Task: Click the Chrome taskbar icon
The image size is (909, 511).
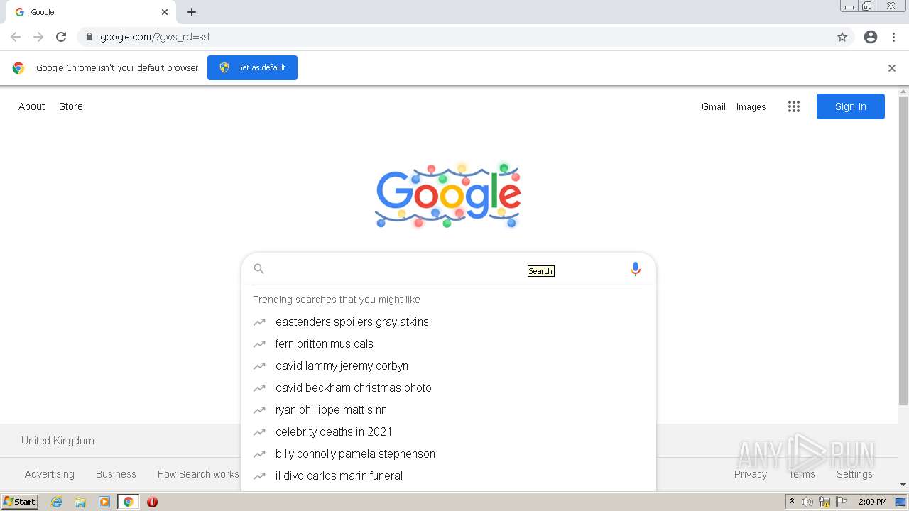Action: point(128,502)
